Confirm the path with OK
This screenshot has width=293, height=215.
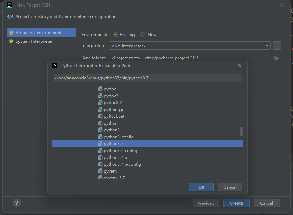[201, 187]
